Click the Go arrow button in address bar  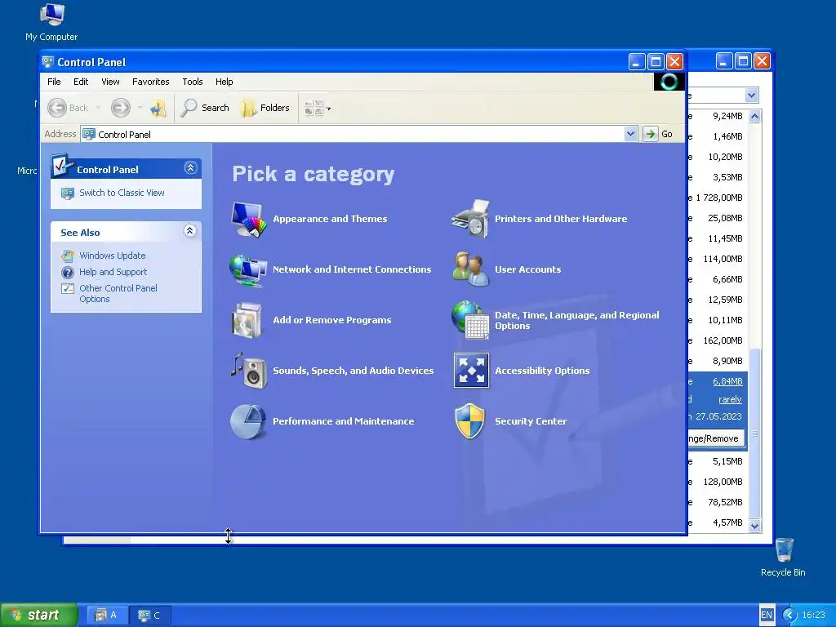click(x=650, y=135)
